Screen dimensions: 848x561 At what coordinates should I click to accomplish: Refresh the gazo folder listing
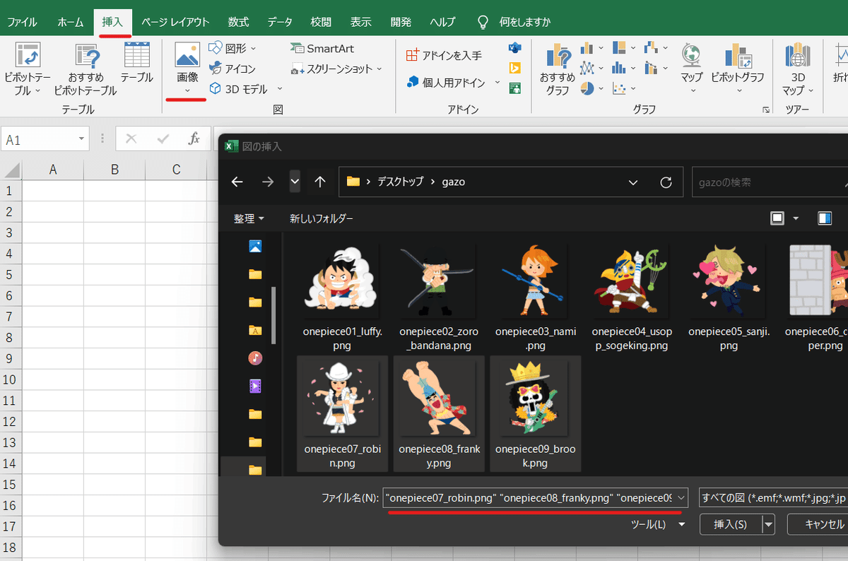click(666, 182)
